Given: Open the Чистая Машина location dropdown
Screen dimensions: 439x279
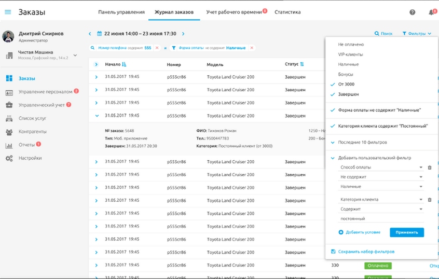Looking at the screenshot, I should pos(75,55).
